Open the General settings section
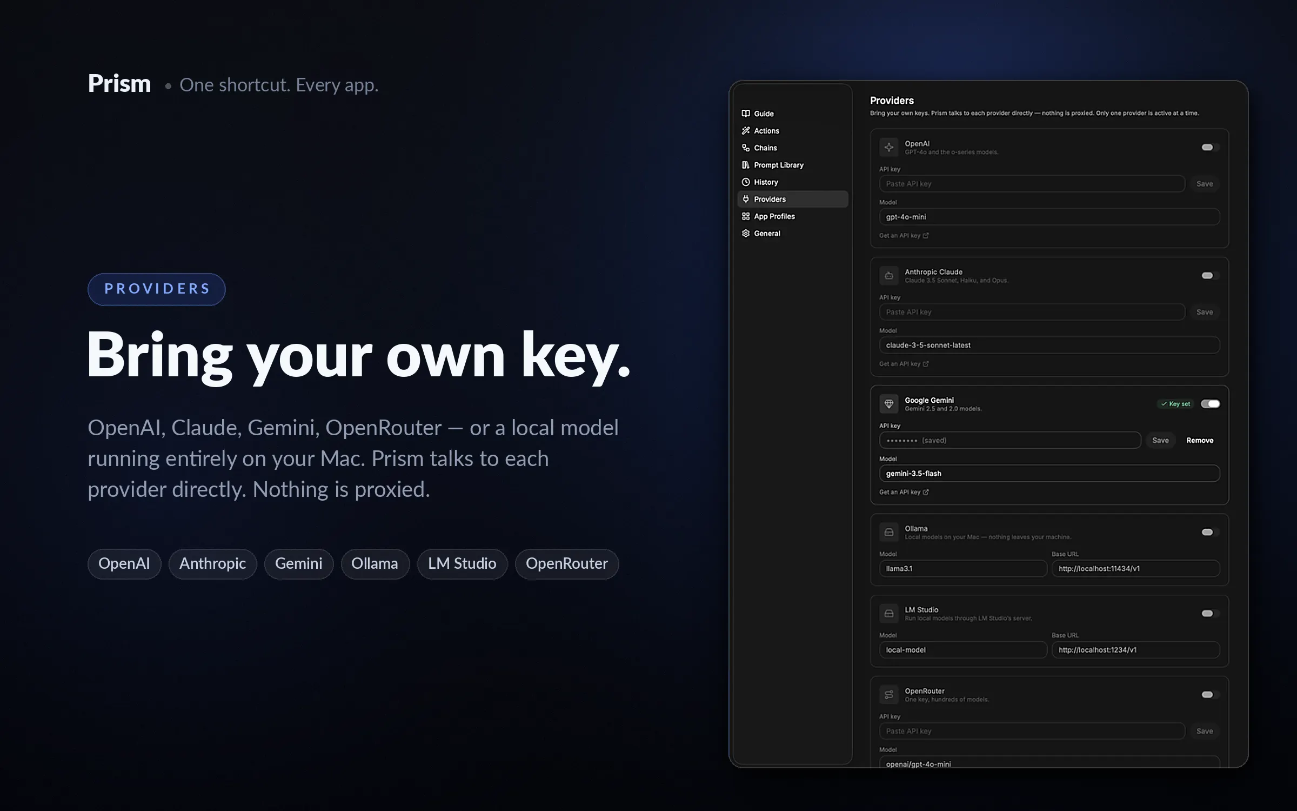The height and width of the screenshot is (811, 1297). coord(793,234)
